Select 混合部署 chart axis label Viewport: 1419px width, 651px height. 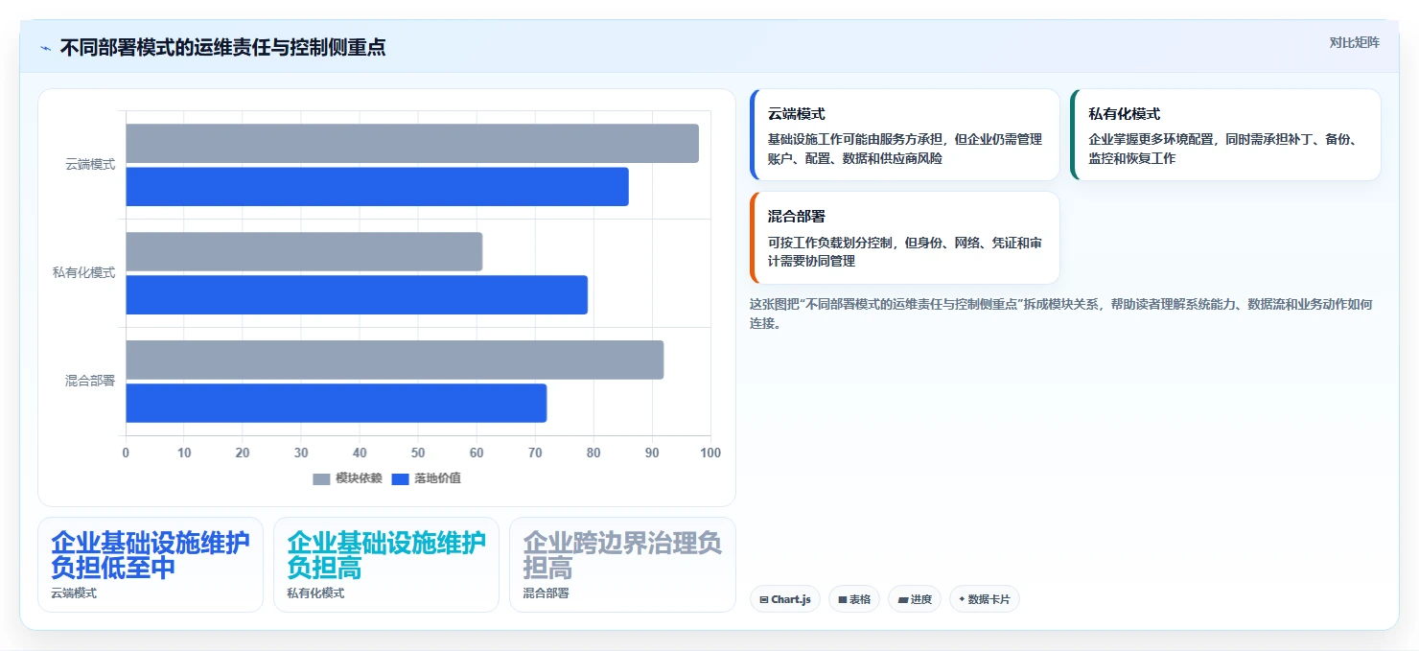pos(90,382)
